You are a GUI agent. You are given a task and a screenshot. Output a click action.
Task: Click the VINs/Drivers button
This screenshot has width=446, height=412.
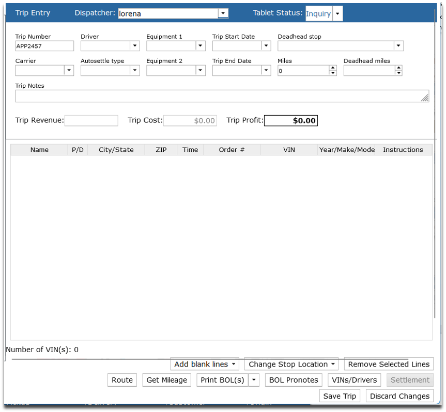pos(354,380)
